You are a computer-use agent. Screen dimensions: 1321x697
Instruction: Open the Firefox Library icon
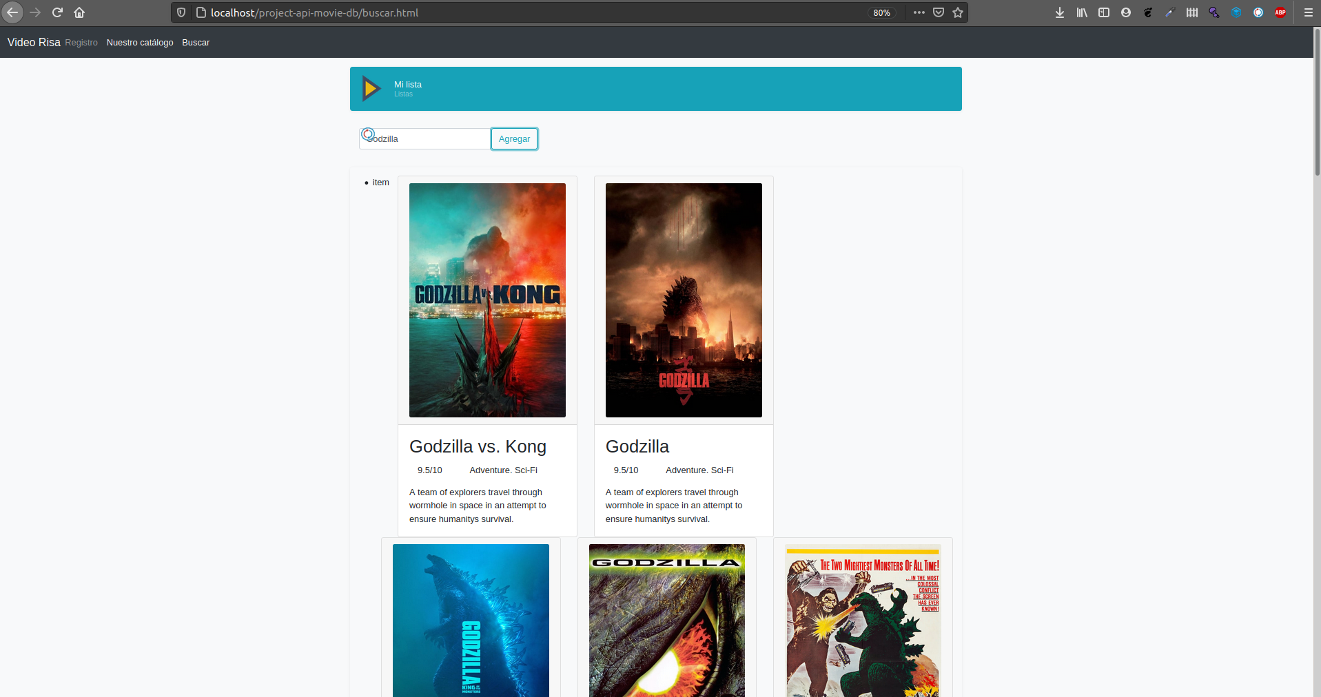click(1081, 12)
